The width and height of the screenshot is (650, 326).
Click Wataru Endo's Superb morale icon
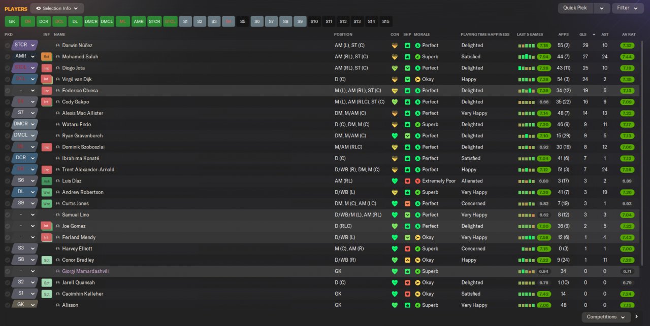click(x=418, y=125)
